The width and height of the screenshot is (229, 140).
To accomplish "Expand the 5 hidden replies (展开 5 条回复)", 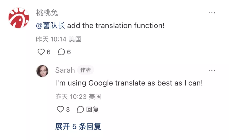I will point(78,126).
